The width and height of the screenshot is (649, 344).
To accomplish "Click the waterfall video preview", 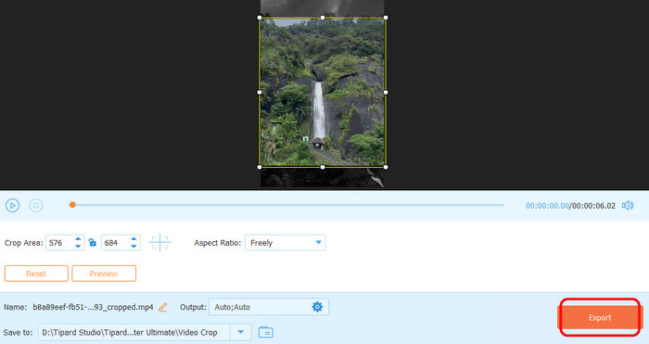I will pos(323,93).
